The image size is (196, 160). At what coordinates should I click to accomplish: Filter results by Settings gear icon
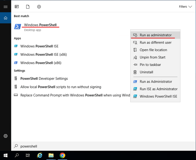tap(39, 7)
